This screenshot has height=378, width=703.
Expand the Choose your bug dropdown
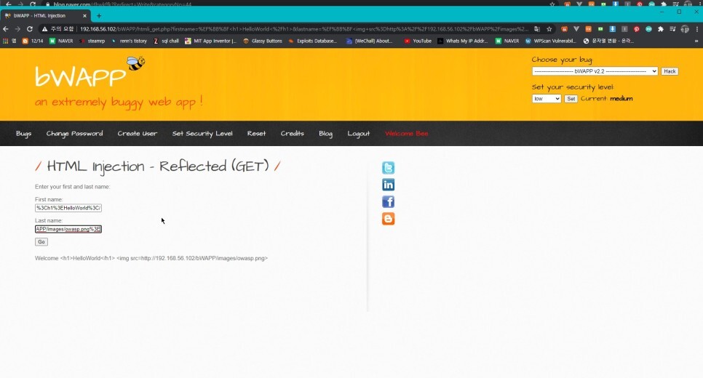[595, 71]
